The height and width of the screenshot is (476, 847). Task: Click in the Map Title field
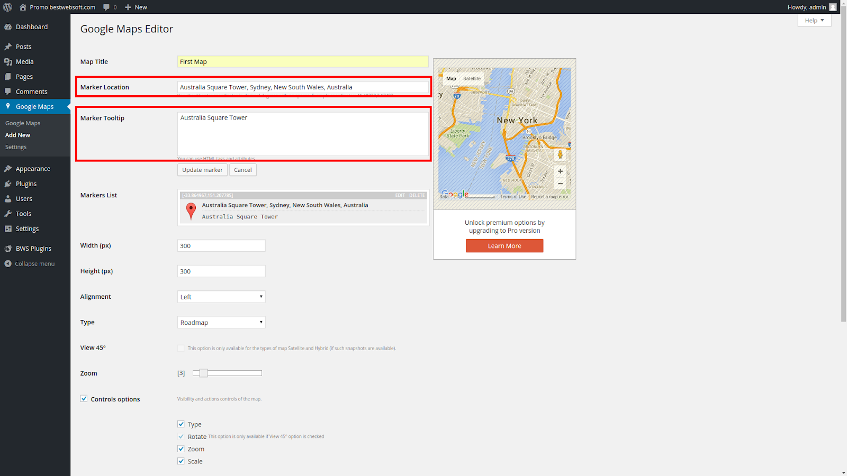click(x=303, y=62)
